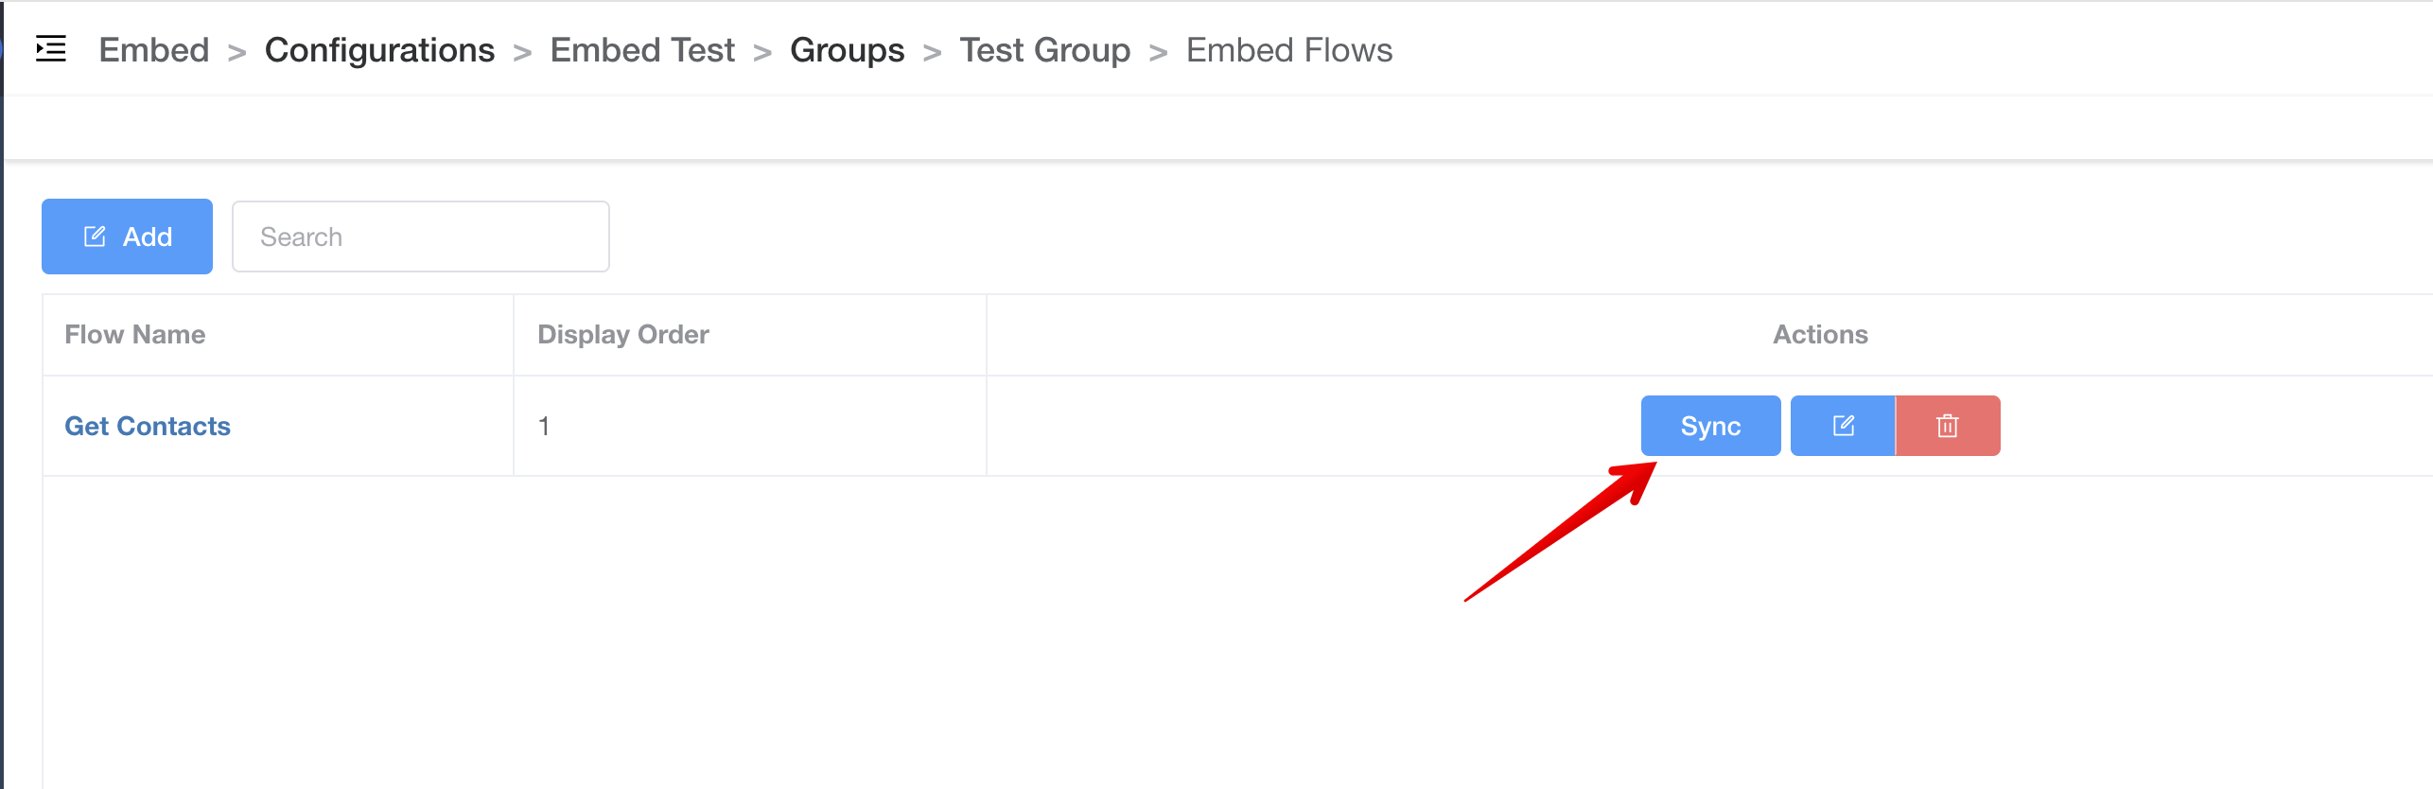
Task: Click the chevron separator after Embed
Action: point(236,52)
